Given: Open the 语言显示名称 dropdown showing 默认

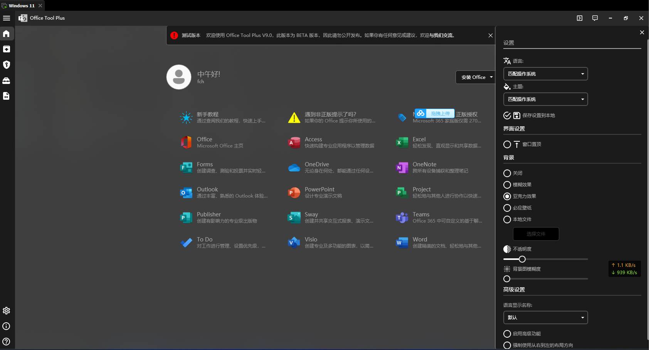Looking at the screenshot, I should (545, 317).
